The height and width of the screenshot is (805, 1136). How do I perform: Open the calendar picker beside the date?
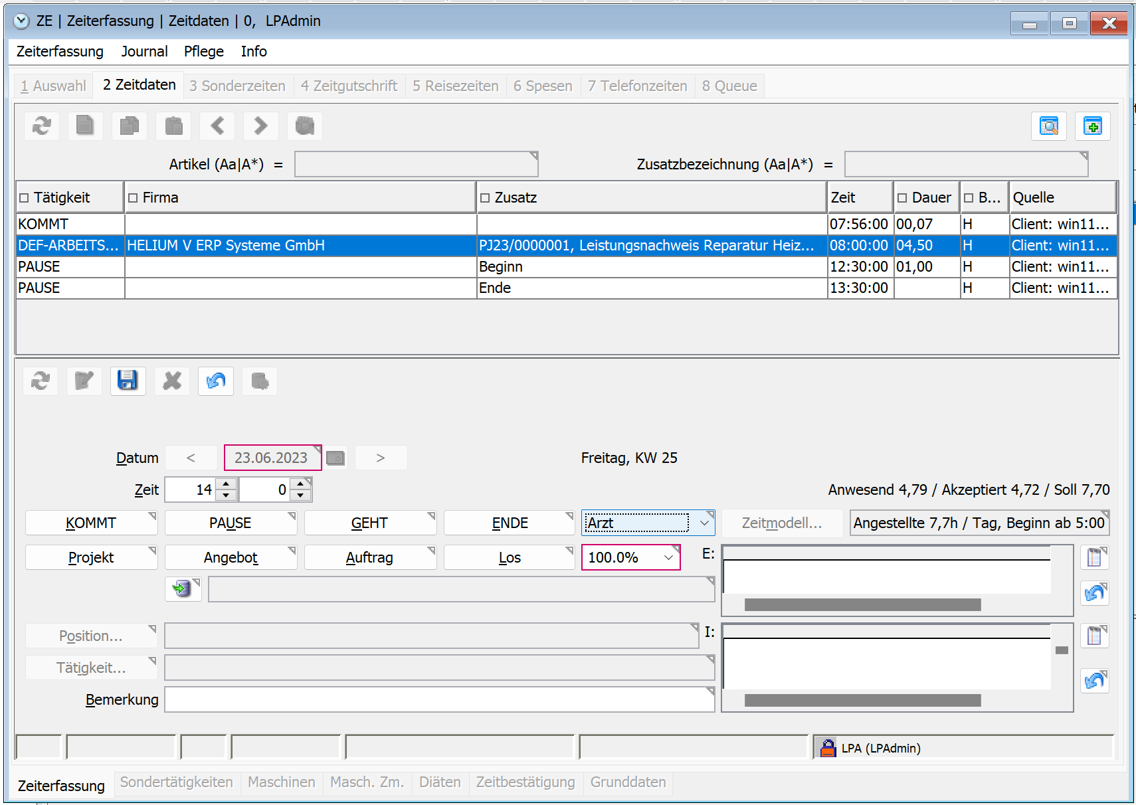point(336,458)
